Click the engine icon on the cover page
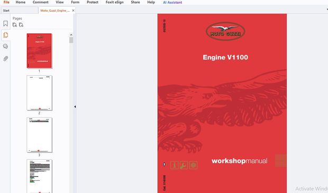 [193, 165]
